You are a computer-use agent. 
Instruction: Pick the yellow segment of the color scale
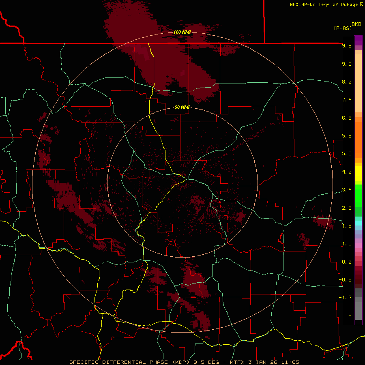[358, 174]
